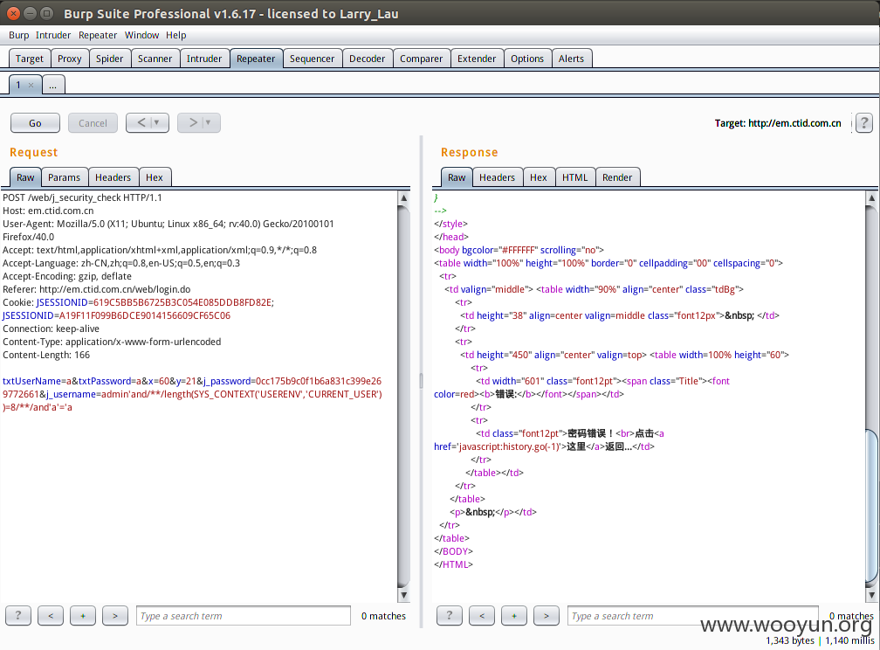Switch to the Proxy tool tab
Viewport: 880px width, 650px height.
pyautogui.click(x=70, y=59)
